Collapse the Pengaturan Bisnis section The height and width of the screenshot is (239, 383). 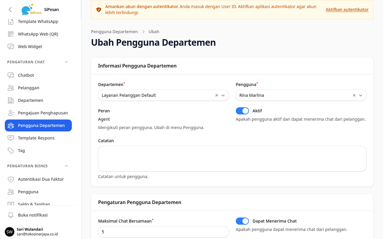click(x=66, y=166)
